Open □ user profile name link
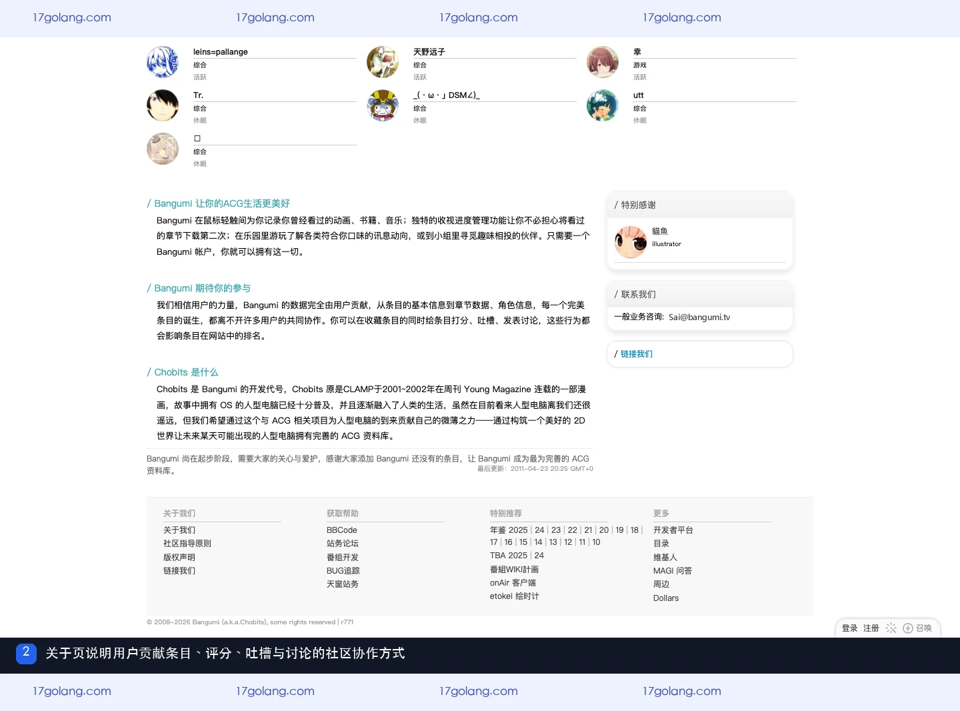Screen dimensions: 960x711 197,139
